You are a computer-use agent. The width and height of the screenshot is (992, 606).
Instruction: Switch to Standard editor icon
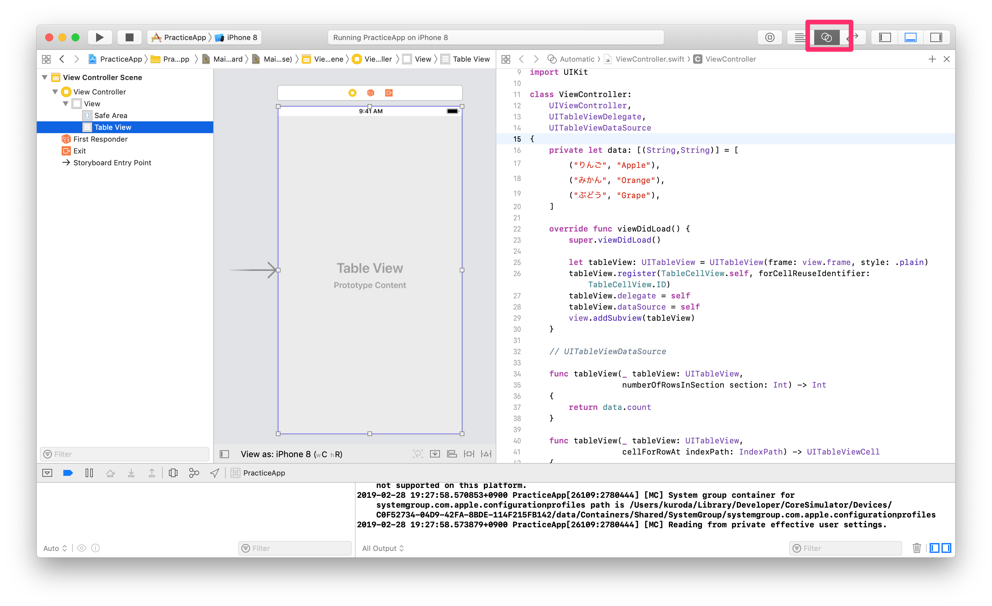[799, 37]
